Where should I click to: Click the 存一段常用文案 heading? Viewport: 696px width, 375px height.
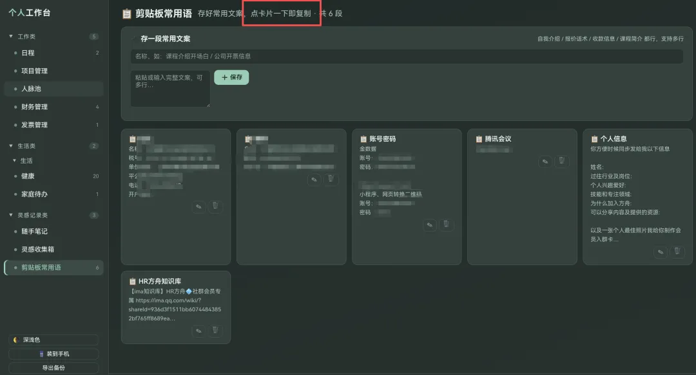coord(165,39)
